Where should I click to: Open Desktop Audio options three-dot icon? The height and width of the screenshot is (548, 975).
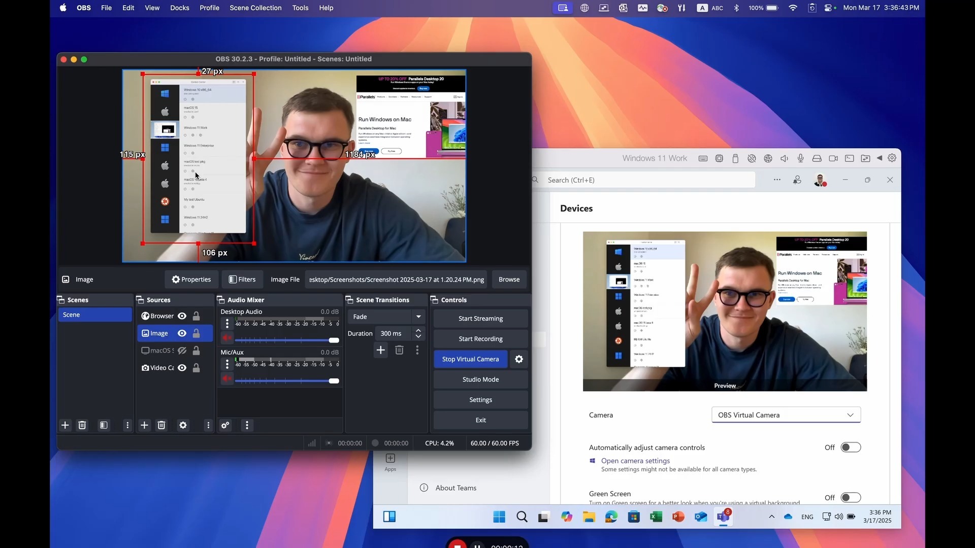(227, 323)
